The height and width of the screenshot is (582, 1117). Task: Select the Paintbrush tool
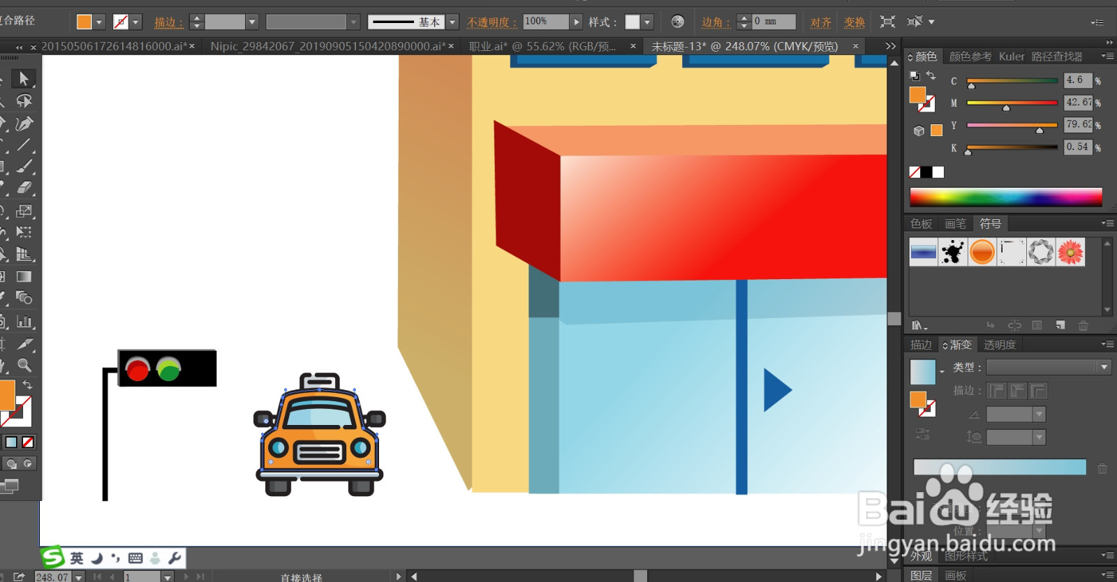pyautogui.click(x=24, y=166)
